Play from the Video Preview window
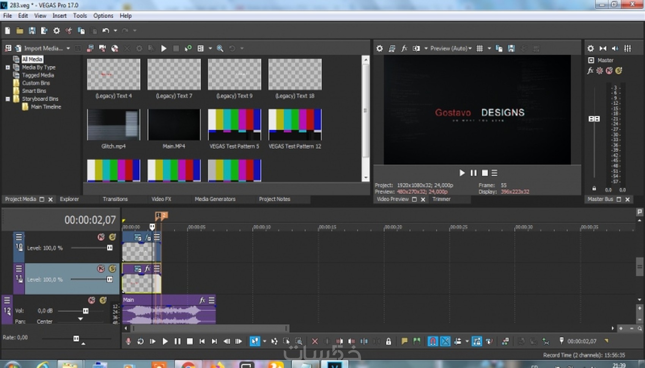Image resolution: width=645 pixels, height=368 pixels. (x=462, y=173)
